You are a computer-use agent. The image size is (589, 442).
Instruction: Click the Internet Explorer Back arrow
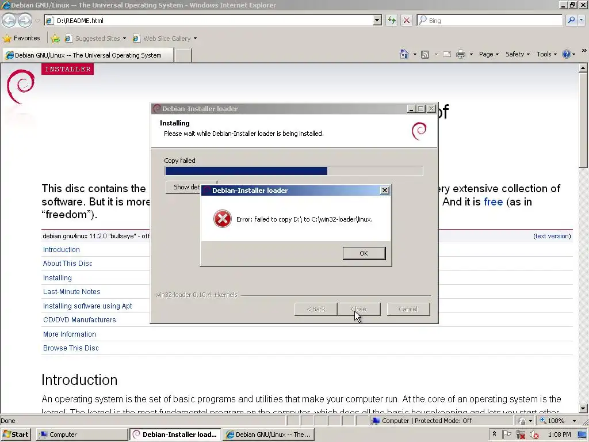tap(9, 20)
